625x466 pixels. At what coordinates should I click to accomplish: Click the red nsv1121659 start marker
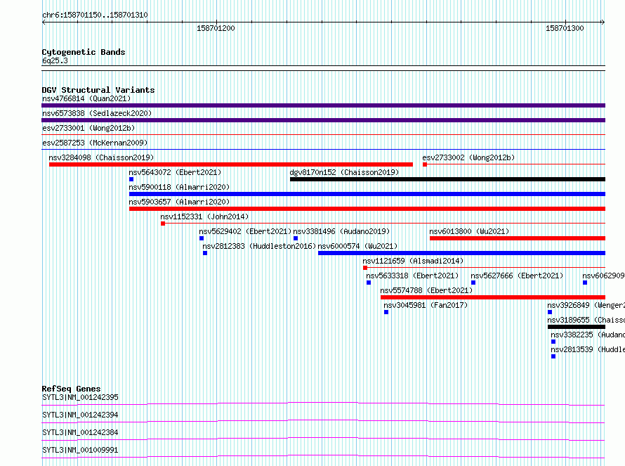[x=365, y=268]
